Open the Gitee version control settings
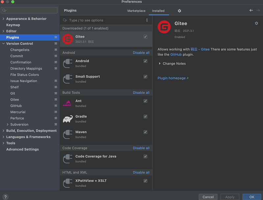263x200 pixels. click(x=14, y=100)
